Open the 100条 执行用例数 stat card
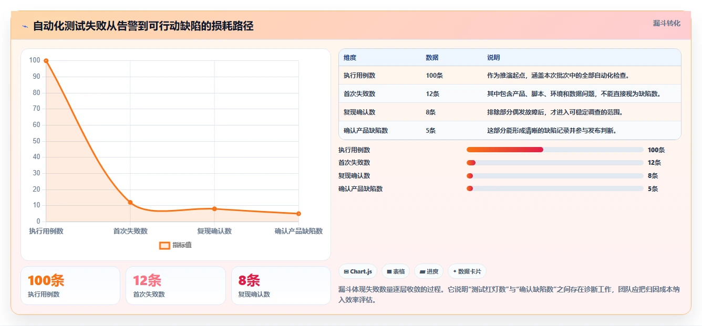 click(x=70, y=286)
